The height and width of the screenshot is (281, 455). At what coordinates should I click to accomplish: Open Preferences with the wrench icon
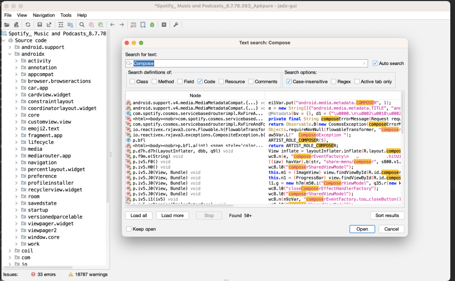click(x=176, y=25)
